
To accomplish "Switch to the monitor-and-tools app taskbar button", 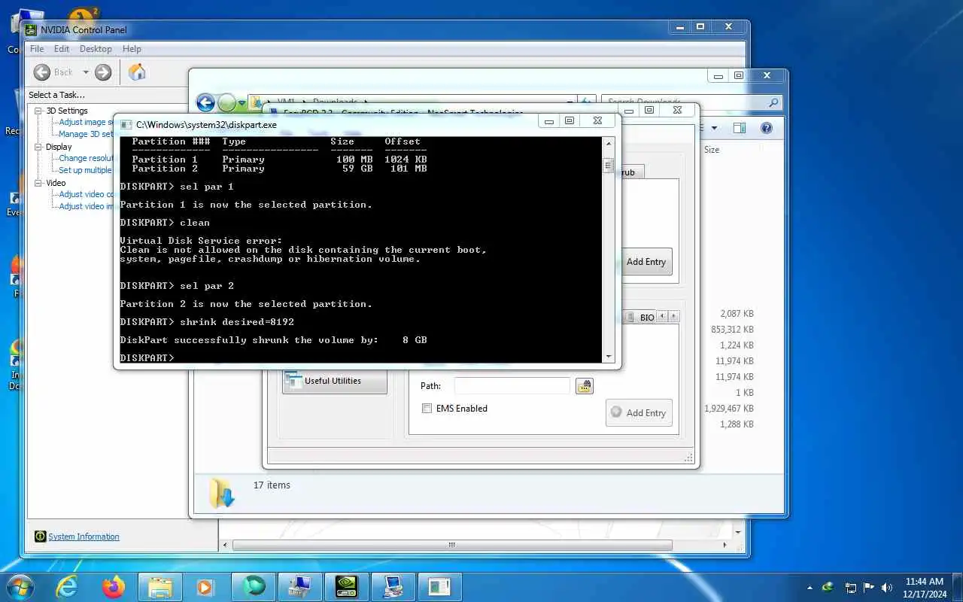I will [300, 586].
